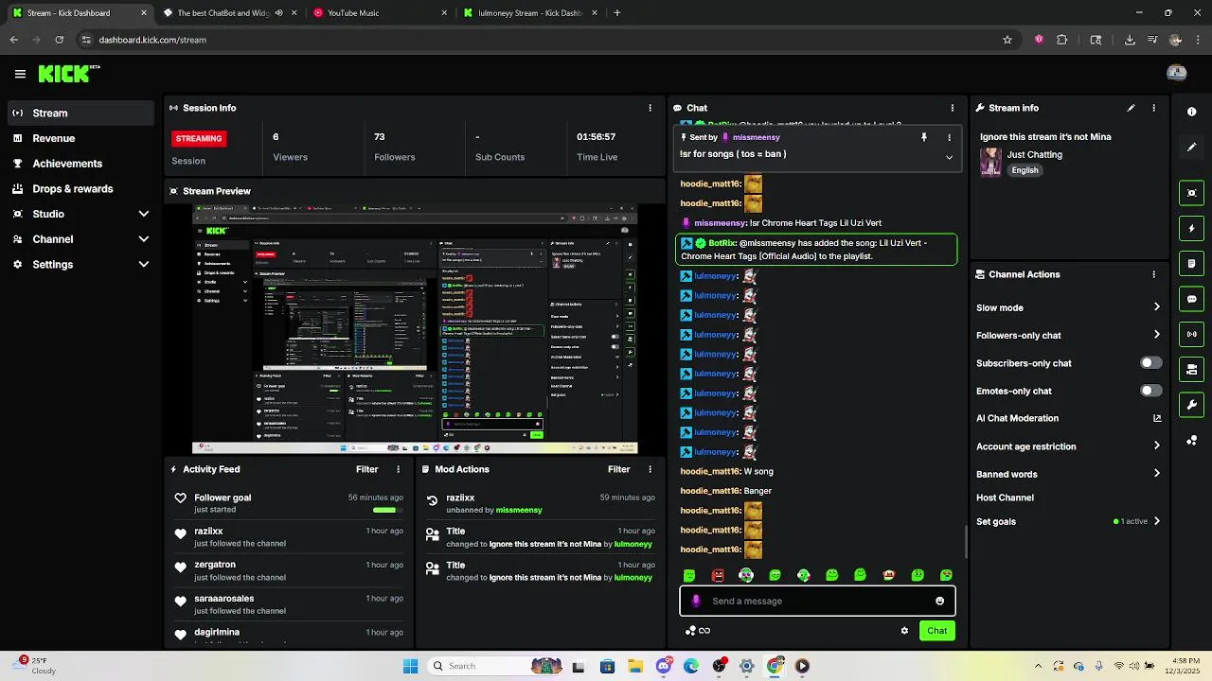Screen dimensions: 1212x681
Task: Open Drops & rewards in the sidebar
Action: click(x=80, y=188)
